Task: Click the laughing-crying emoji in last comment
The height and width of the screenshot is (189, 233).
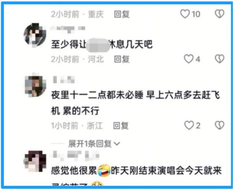Action: [104, 170]
